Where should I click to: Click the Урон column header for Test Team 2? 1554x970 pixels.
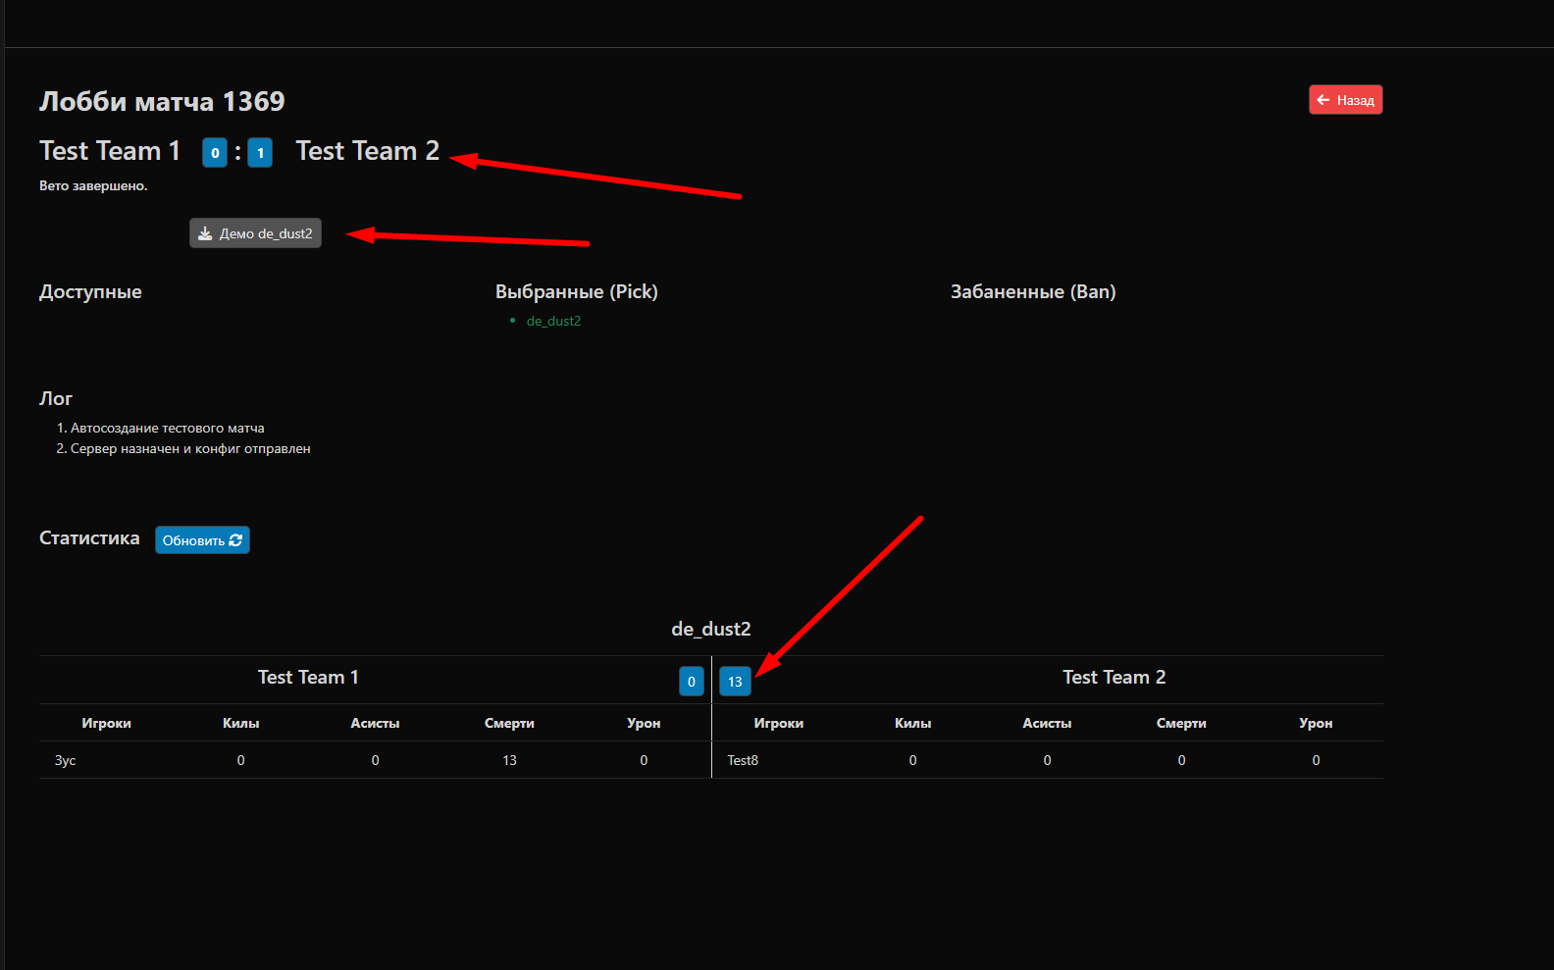tap(1316, 723)
